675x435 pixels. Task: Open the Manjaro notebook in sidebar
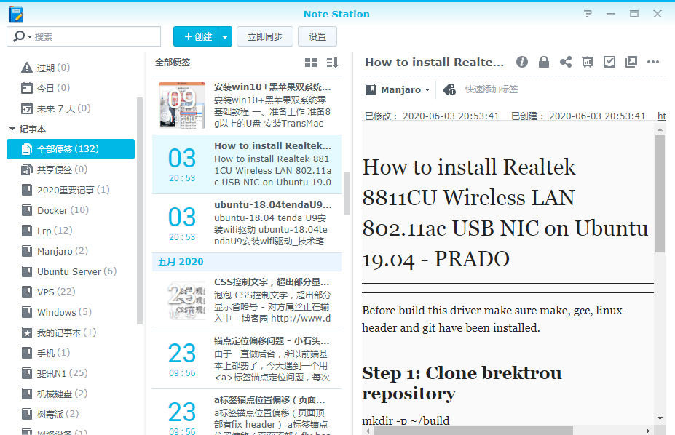(70, 251)
